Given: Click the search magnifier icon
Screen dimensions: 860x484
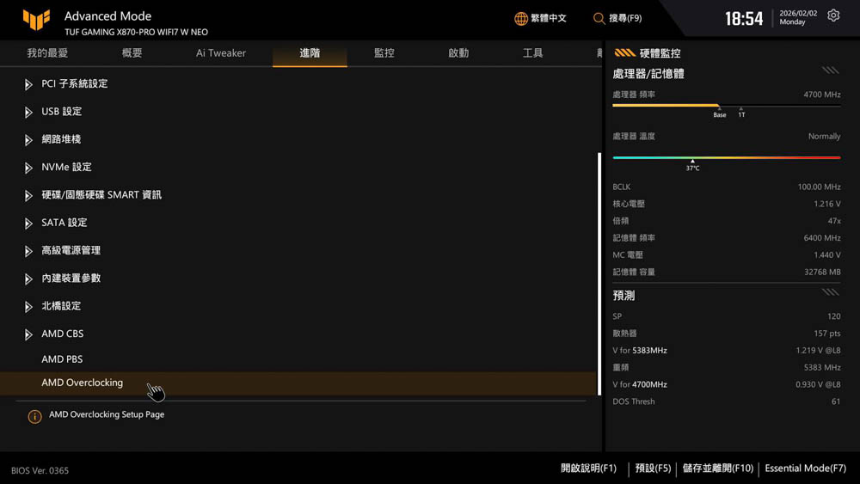Looking at the screenshot, I should [x=599, y=18].
